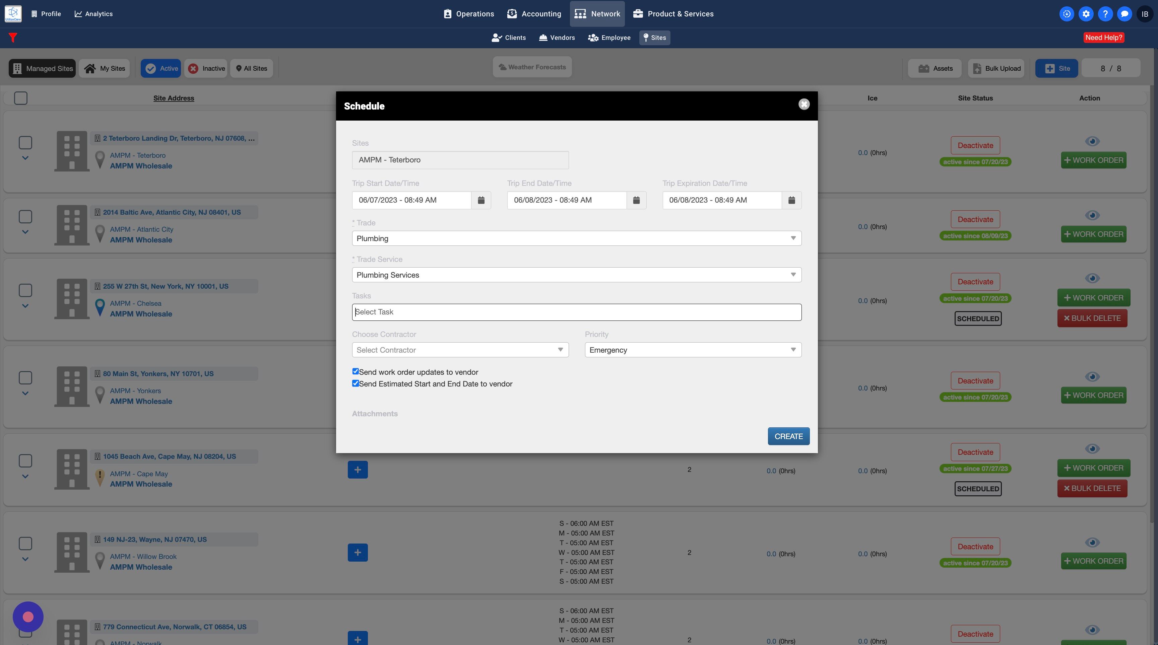This screenshot has width=1158, height=645.
Task: Click the purple record button
Action: click(28, 617)
